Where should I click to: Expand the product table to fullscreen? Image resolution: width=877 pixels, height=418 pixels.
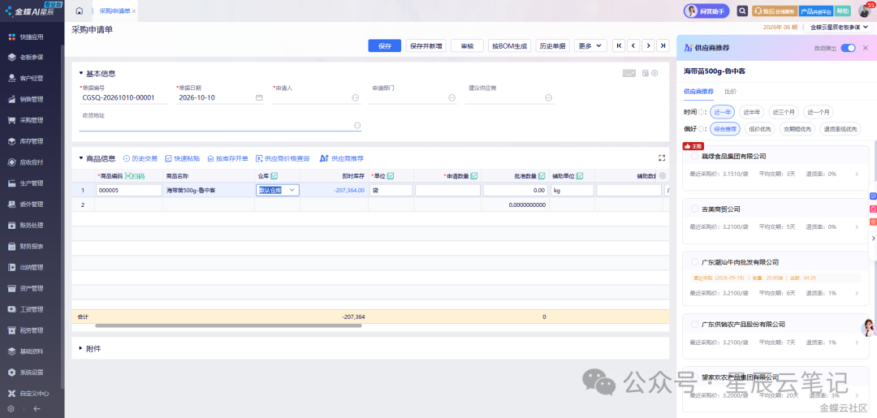[x=662, y=158]
